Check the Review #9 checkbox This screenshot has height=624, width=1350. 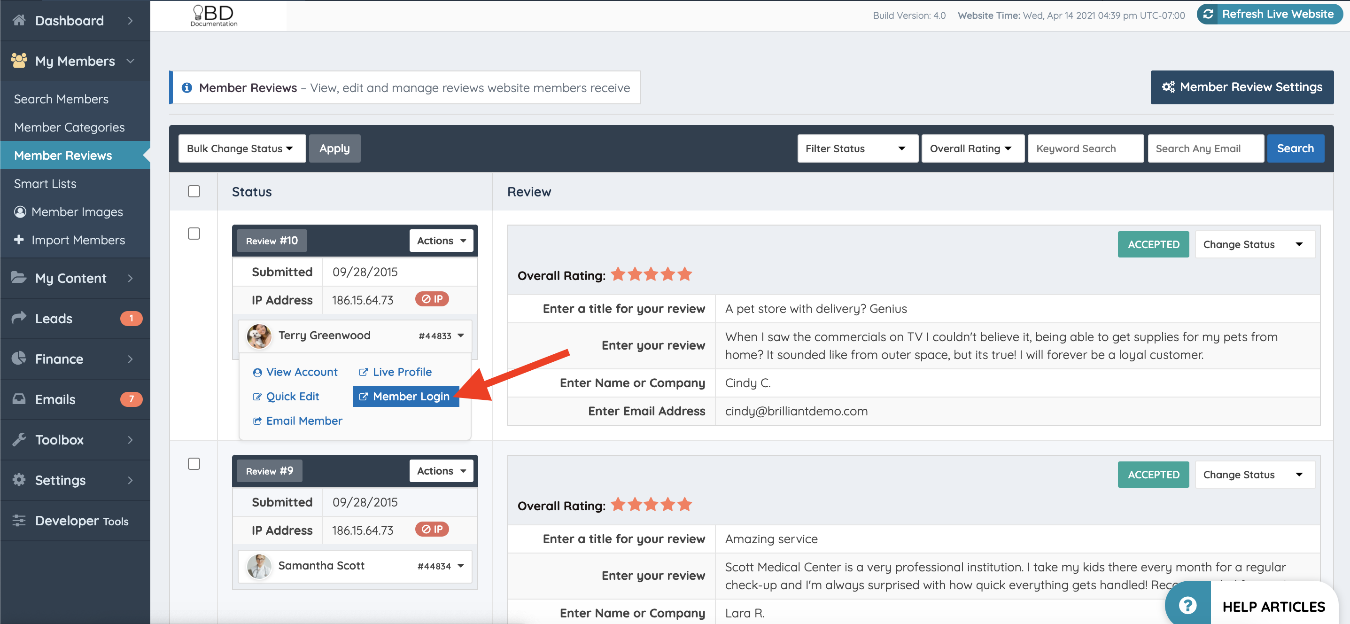(x=194, y=464)
